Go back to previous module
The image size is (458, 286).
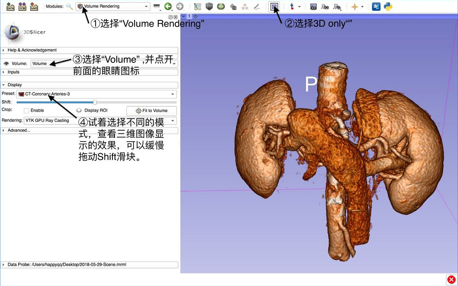167,6
